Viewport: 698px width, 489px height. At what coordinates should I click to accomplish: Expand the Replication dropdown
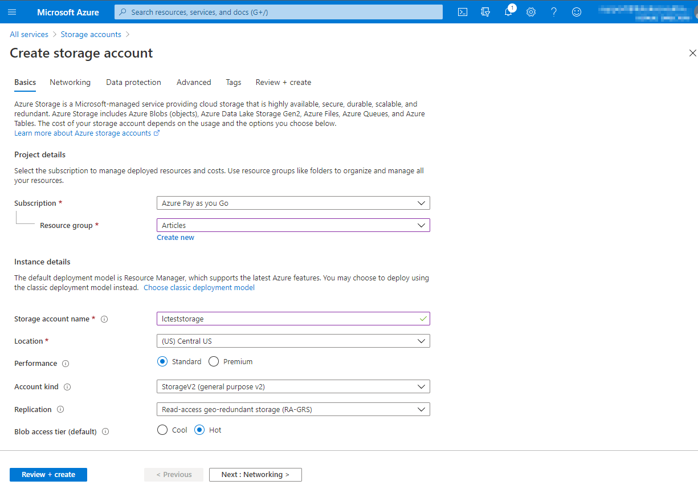293,409
